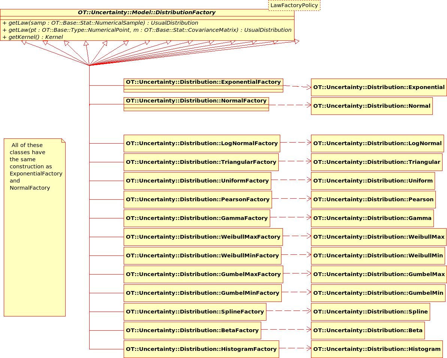
Task: Click the LawFactoryPolicy template parameter box
Action: pos(294,5)
